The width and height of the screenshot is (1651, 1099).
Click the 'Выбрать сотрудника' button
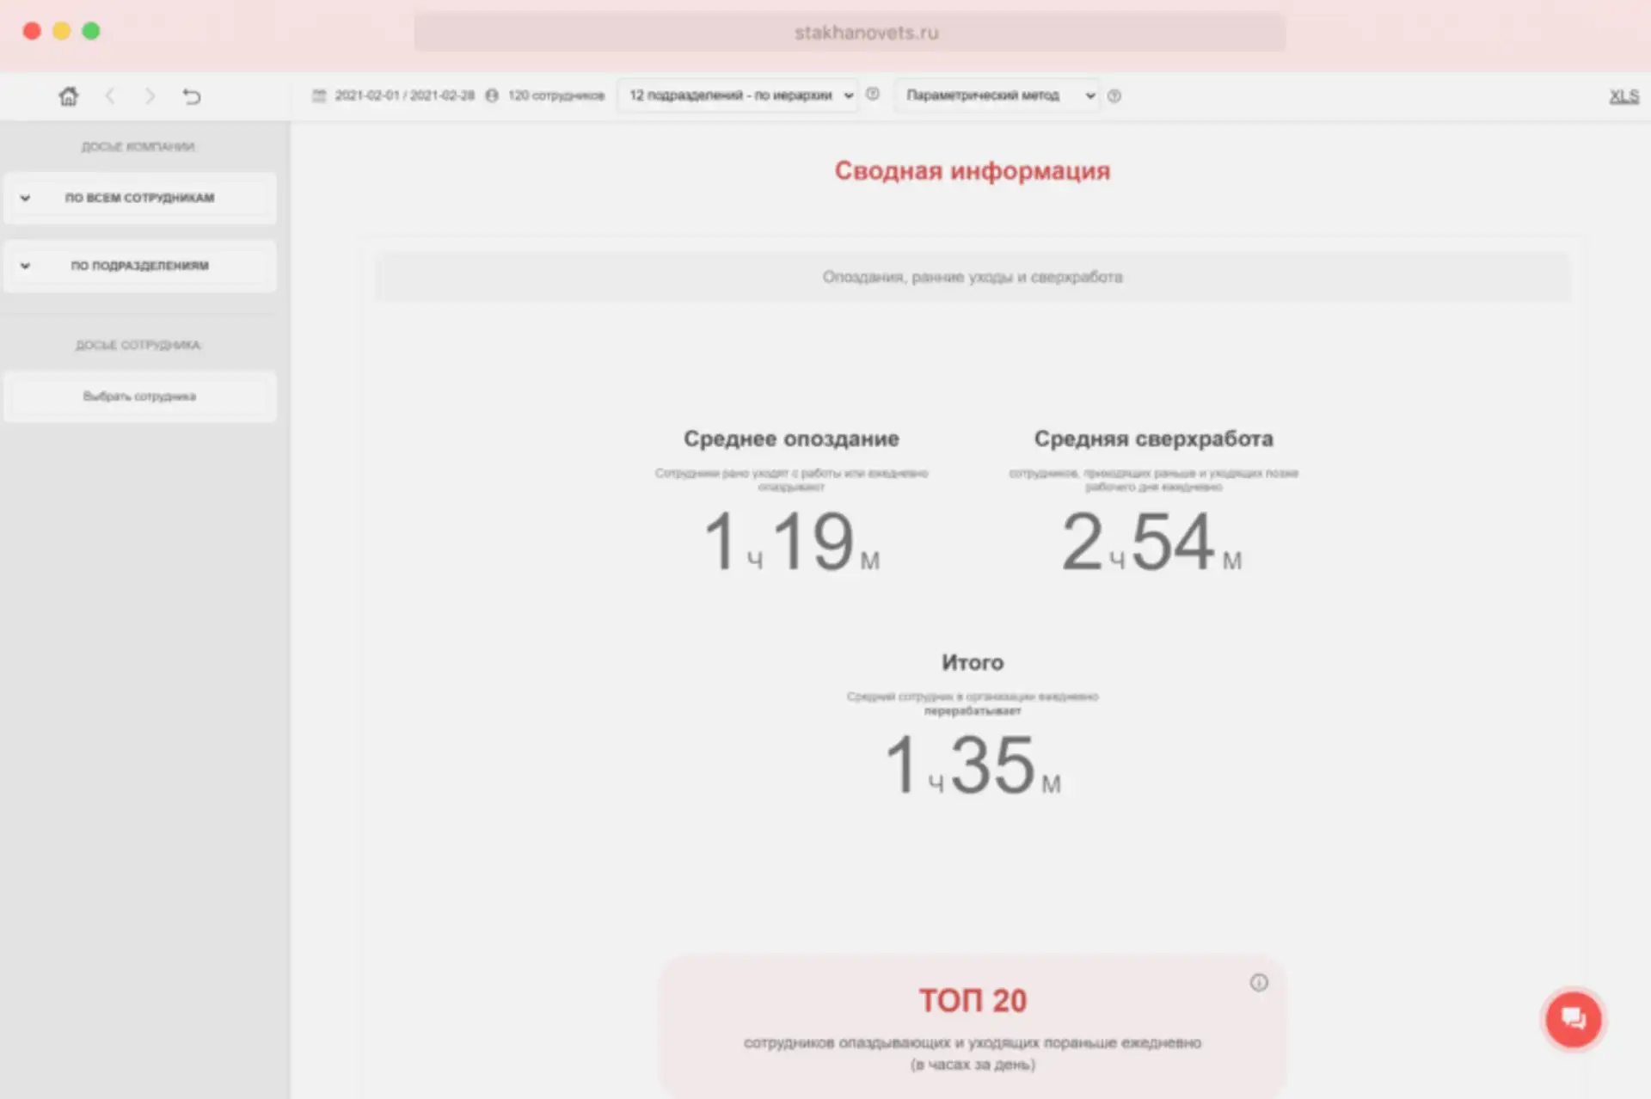[x=140, y=396]
